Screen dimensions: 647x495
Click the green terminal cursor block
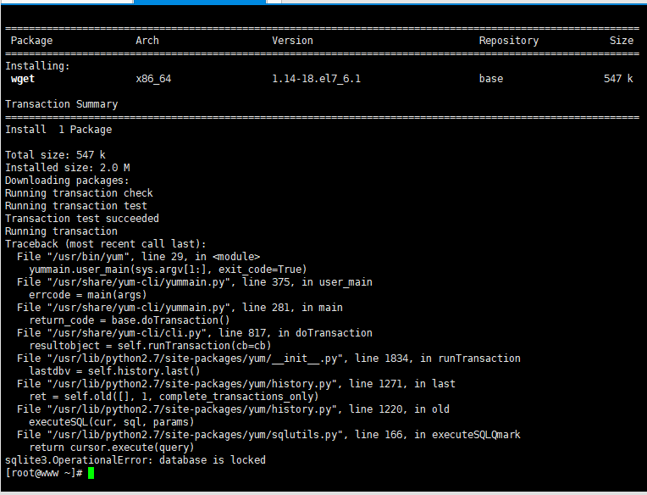click(91, 473)
